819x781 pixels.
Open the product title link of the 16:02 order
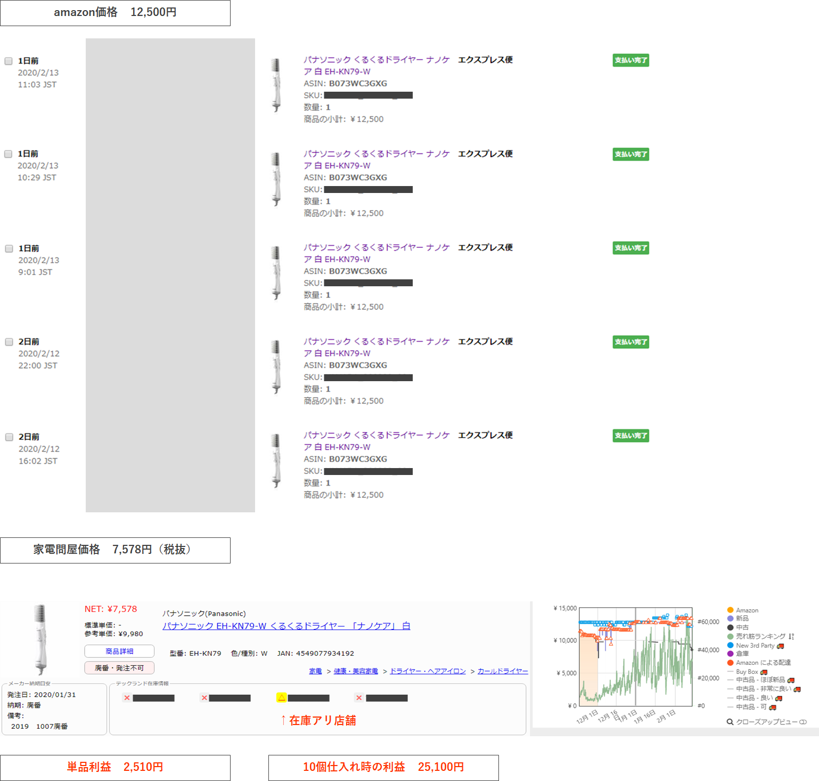coord(376,441)
